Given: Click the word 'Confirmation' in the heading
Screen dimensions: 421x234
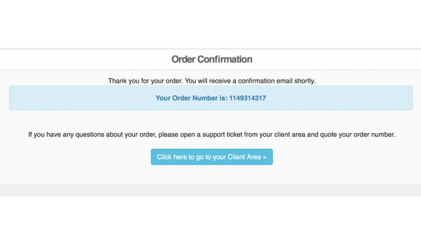Looking at the screenshot, I should click(x=225, y=59).
